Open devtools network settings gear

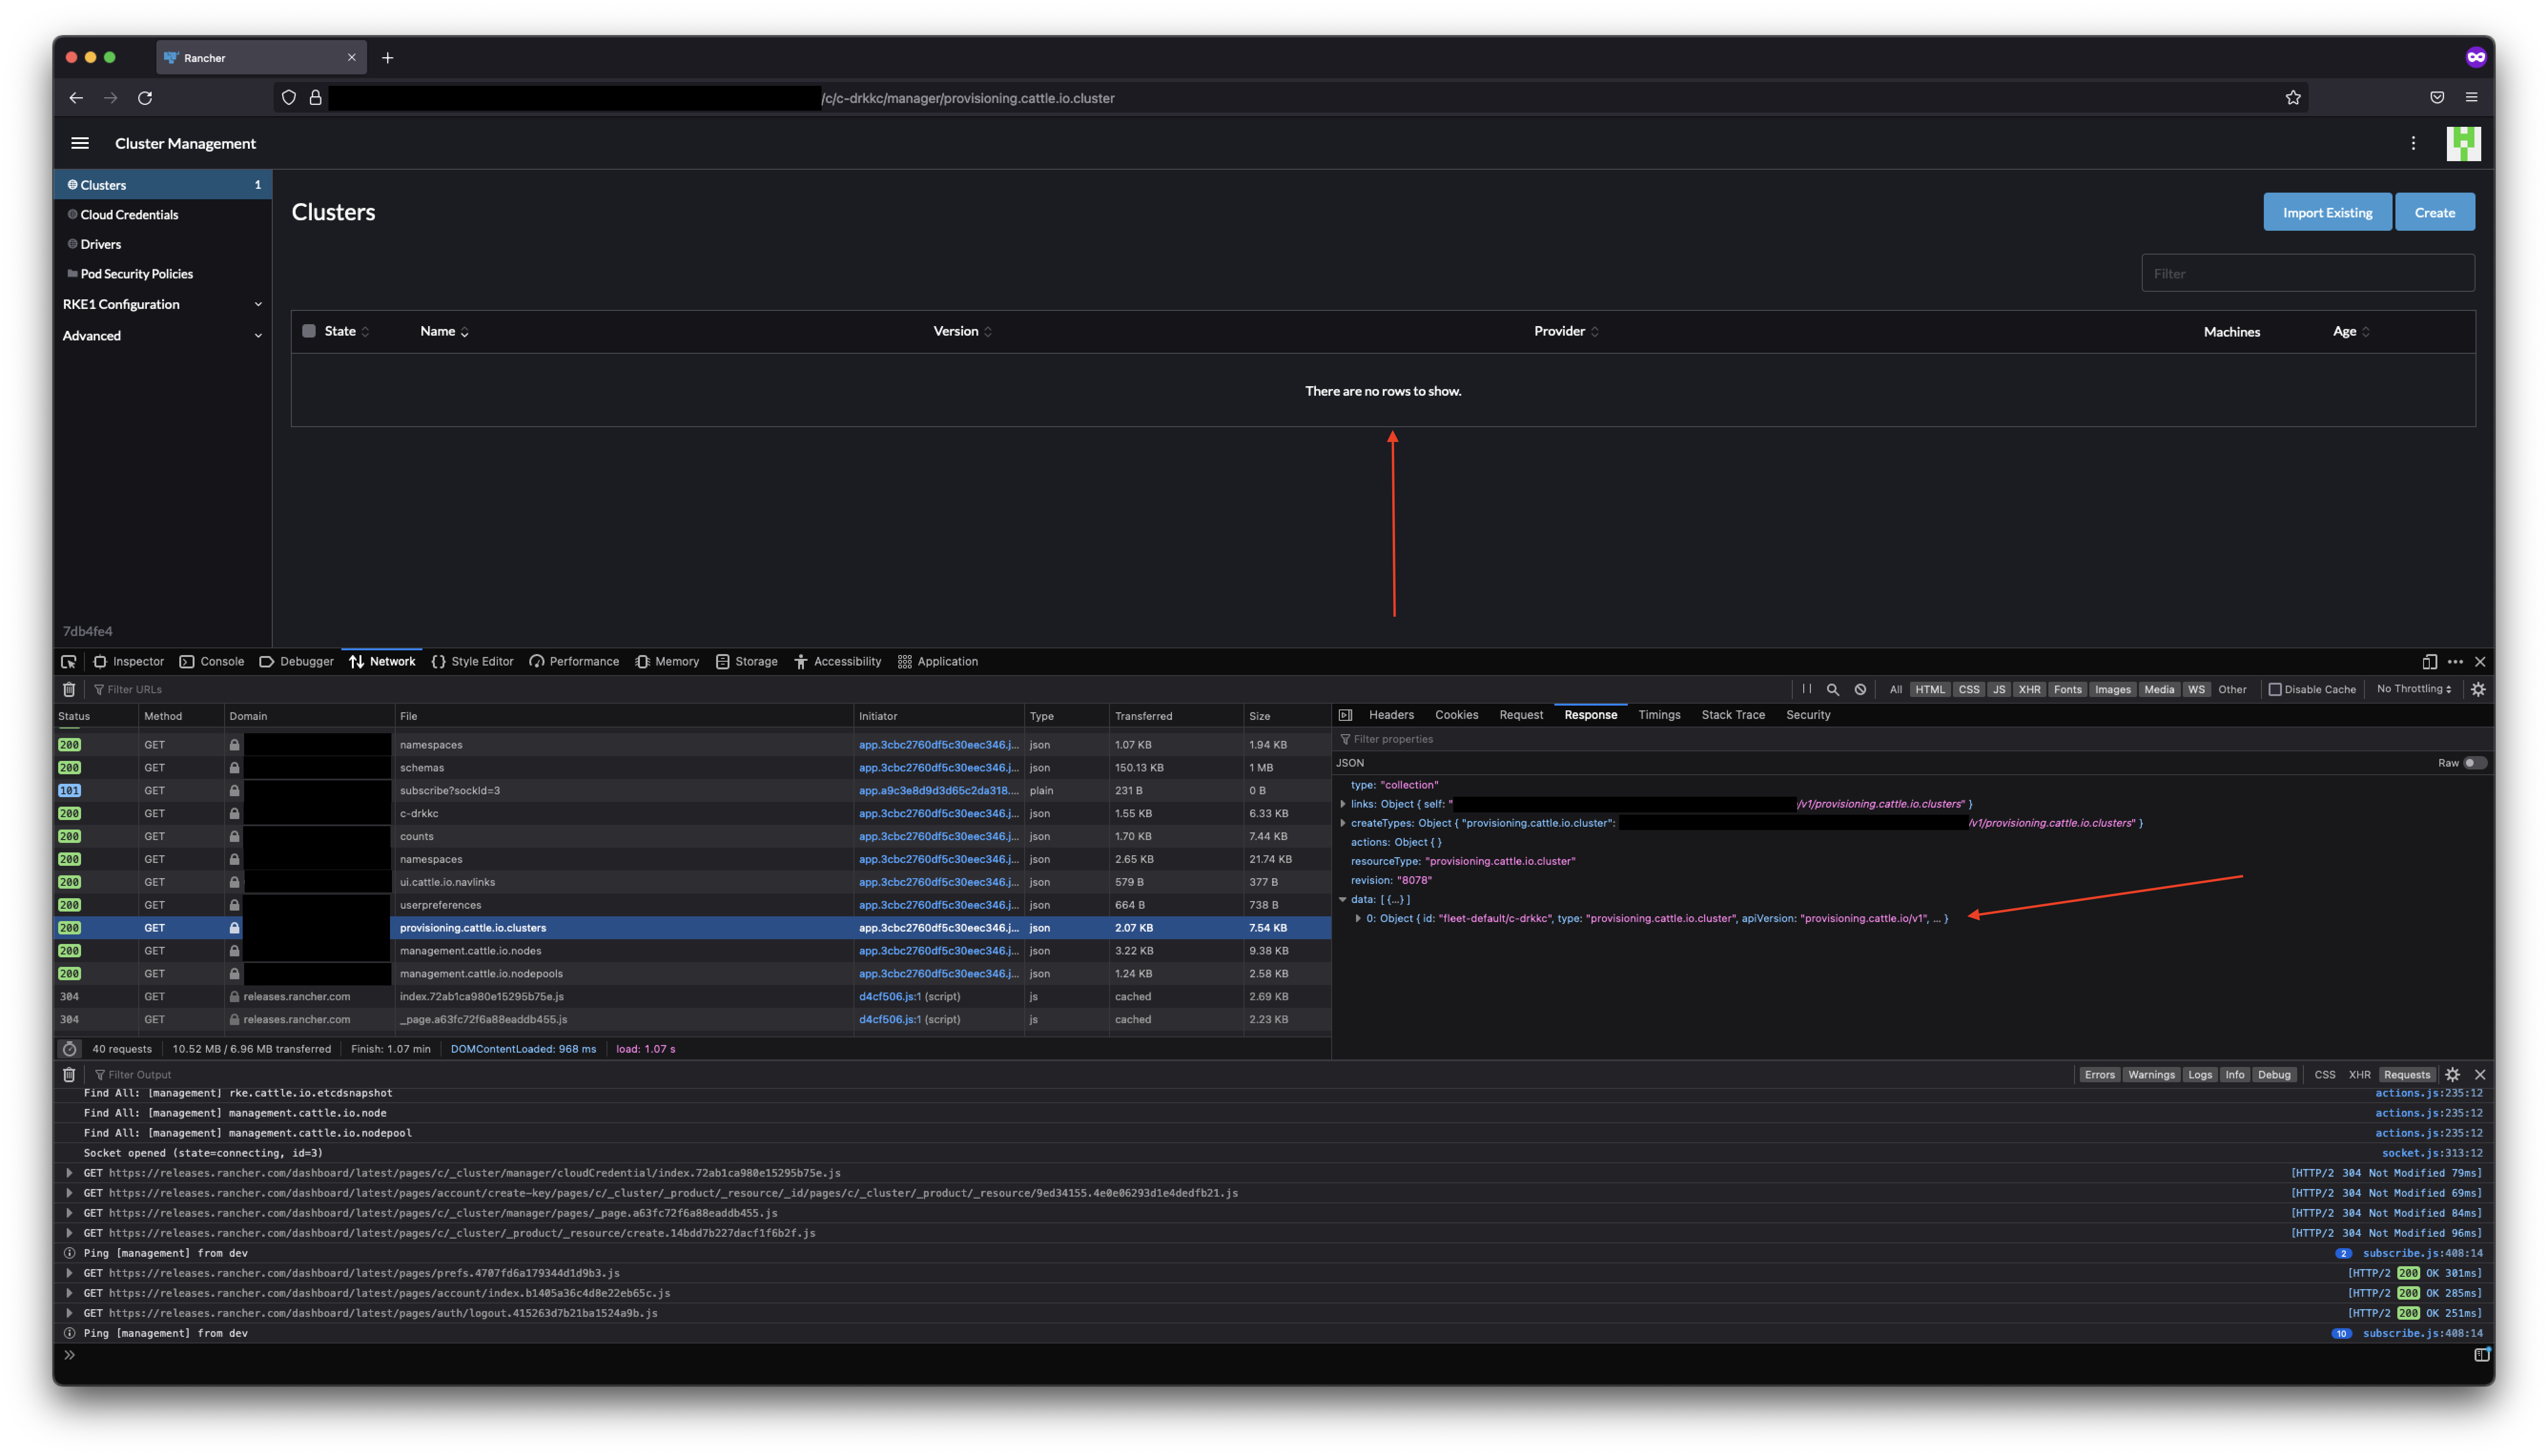[2479, 689]
